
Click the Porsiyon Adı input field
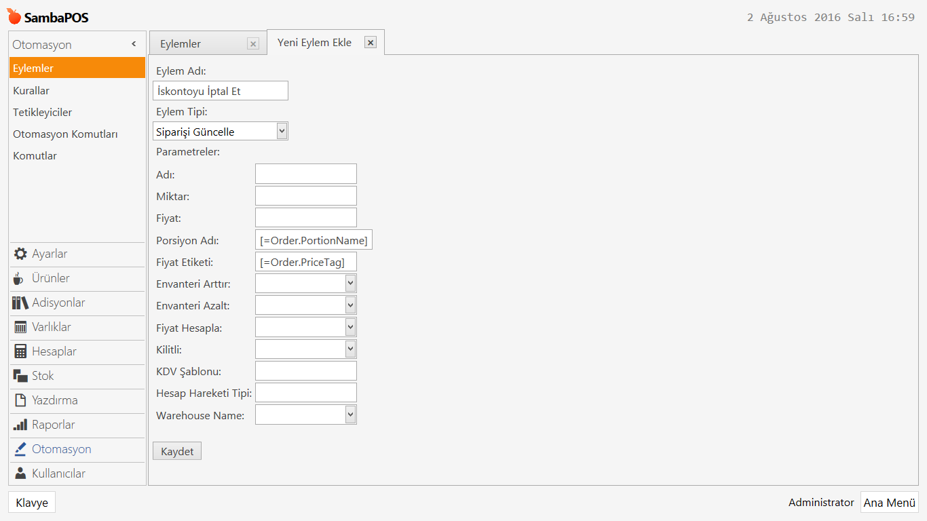point(314,239)
